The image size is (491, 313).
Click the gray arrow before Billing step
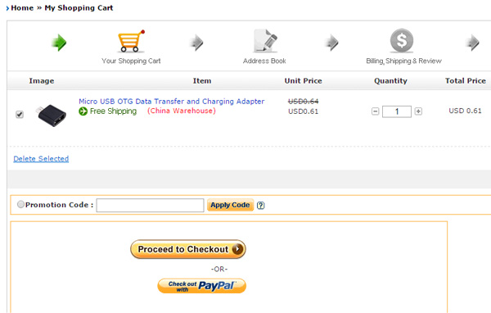pyautogui.click(x=332, y=43)
